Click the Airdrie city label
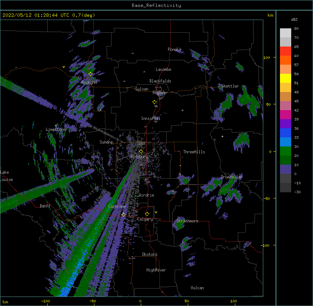 147,195
